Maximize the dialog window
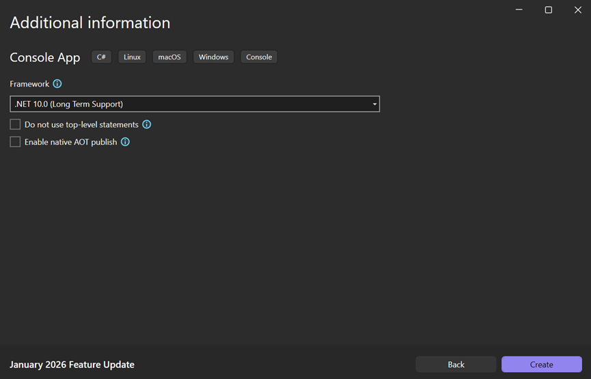The width and height of the screenshot is (591, 379). point(549,10)
